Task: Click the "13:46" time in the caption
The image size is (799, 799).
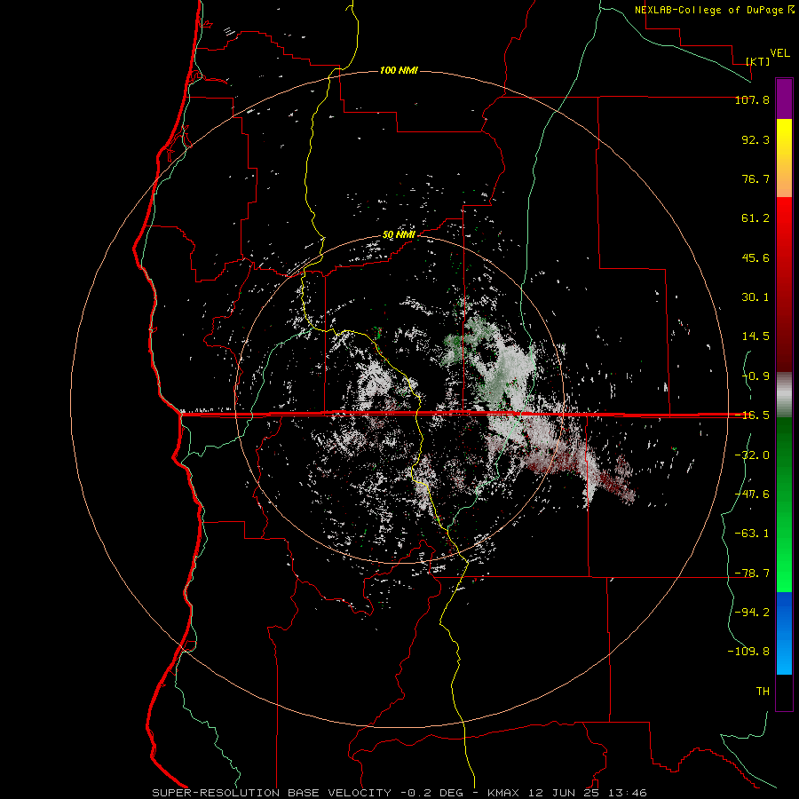Action: 628,793
